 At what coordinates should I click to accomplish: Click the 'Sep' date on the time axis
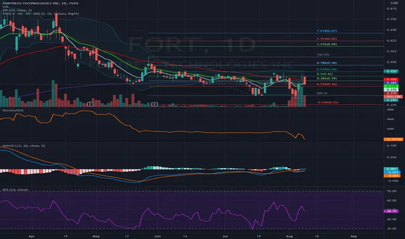354,236
